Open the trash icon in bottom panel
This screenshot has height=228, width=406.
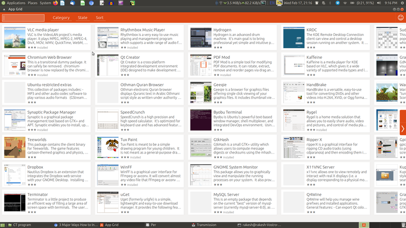403,225
